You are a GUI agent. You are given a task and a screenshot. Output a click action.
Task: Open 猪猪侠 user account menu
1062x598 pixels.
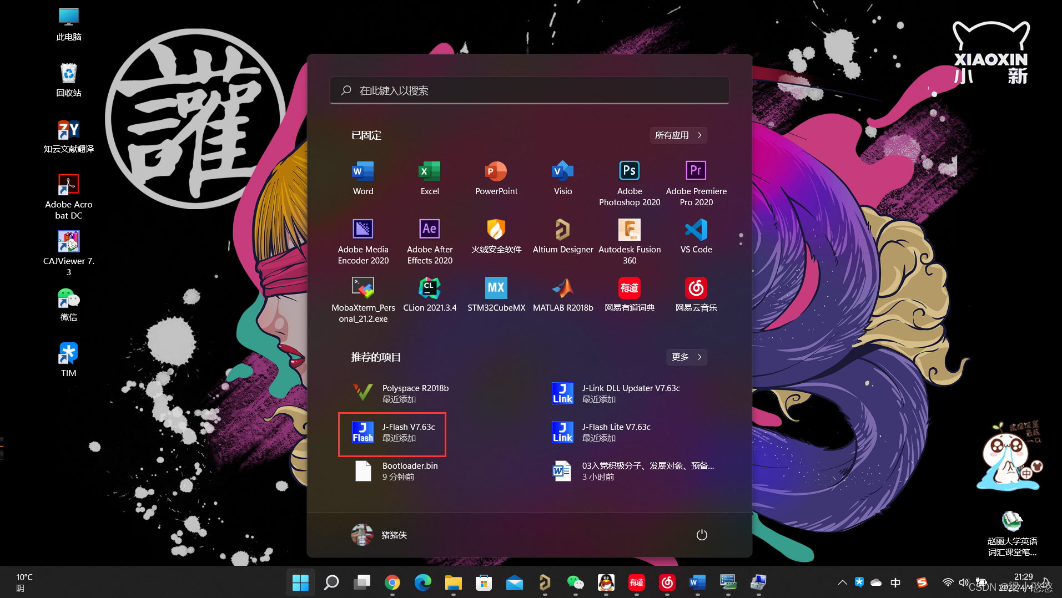379,535
